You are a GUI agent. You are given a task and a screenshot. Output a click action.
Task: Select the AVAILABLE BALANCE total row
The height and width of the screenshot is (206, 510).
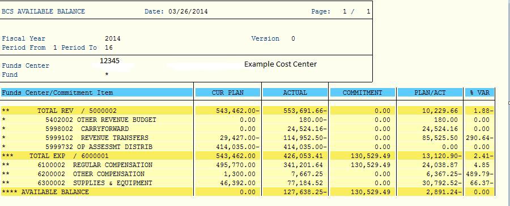[247, 192]
